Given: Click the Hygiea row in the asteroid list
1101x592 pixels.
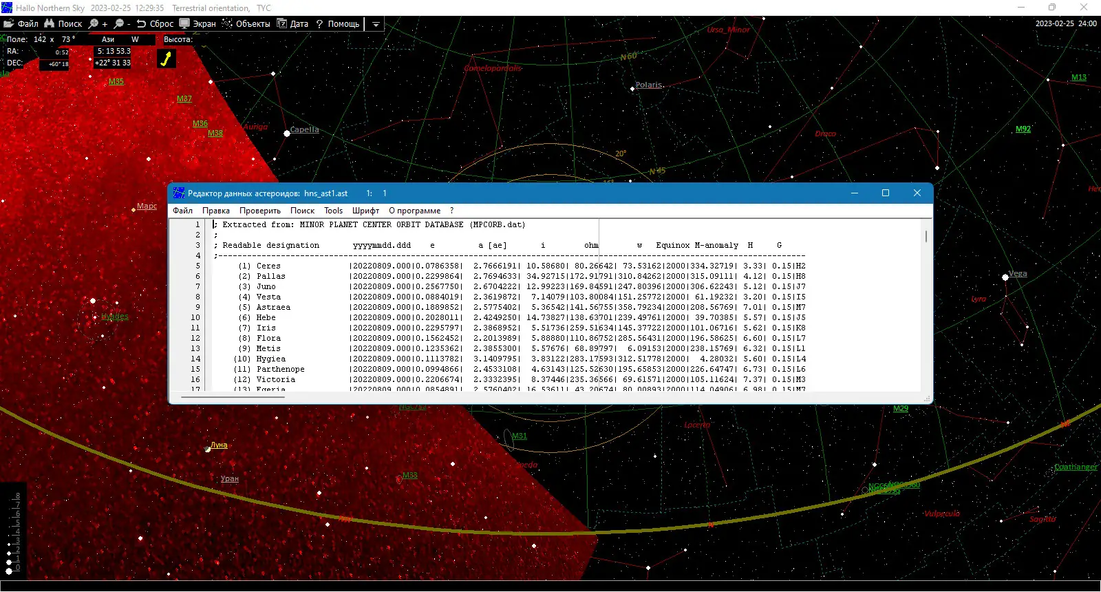Looking at the screenshot, I should (509, 359).
